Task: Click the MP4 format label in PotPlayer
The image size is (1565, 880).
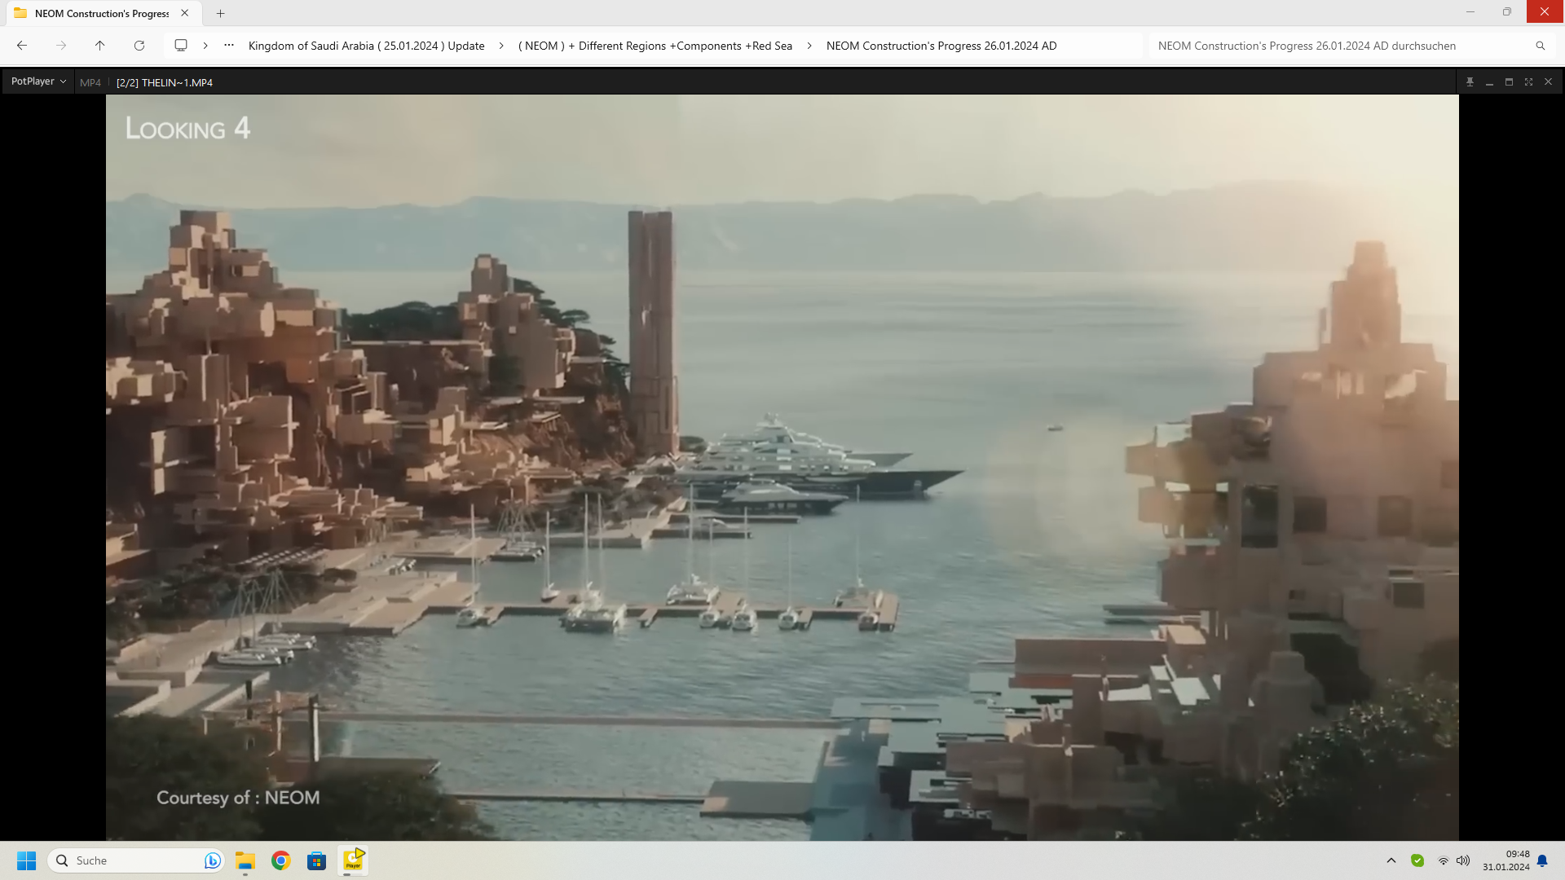Action: (90, 82)
